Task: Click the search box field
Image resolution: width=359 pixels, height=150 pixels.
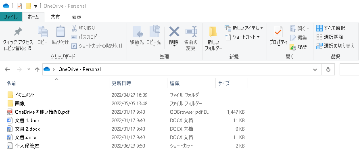Action: pos(349,69)
